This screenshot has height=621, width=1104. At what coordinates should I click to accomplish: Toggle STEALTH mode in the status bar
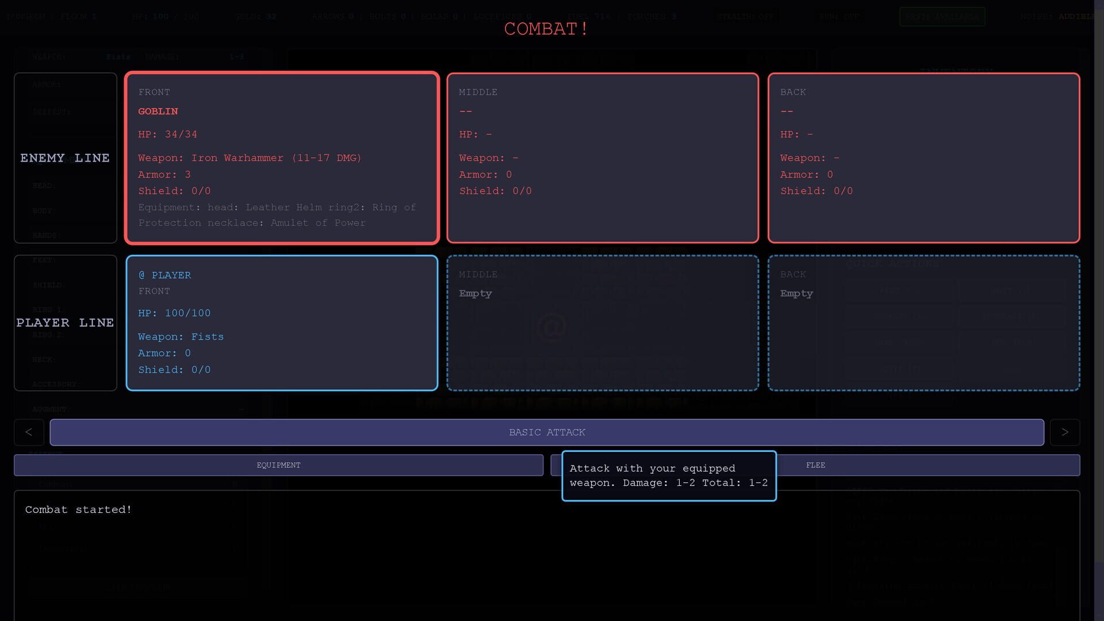click(746, 16)
